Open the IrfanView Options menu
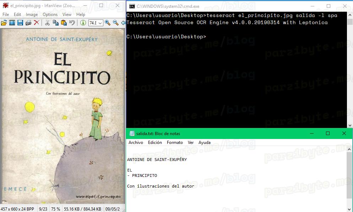Image resolution: width=353 pixels, height=212 pixels. tap(50, 15)
